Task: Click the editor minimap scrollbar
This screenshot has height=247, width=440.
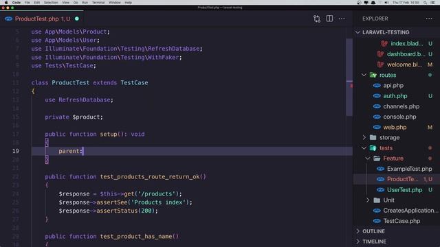Action: (x=349, y=77)
